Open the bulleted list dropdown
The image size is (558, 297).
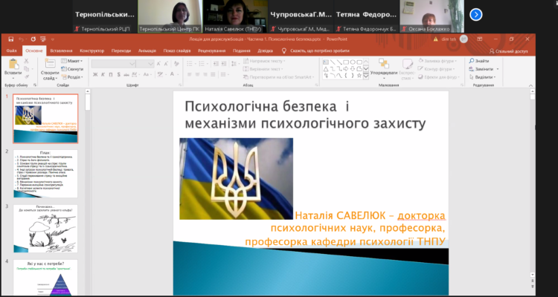tap(191, 64)
